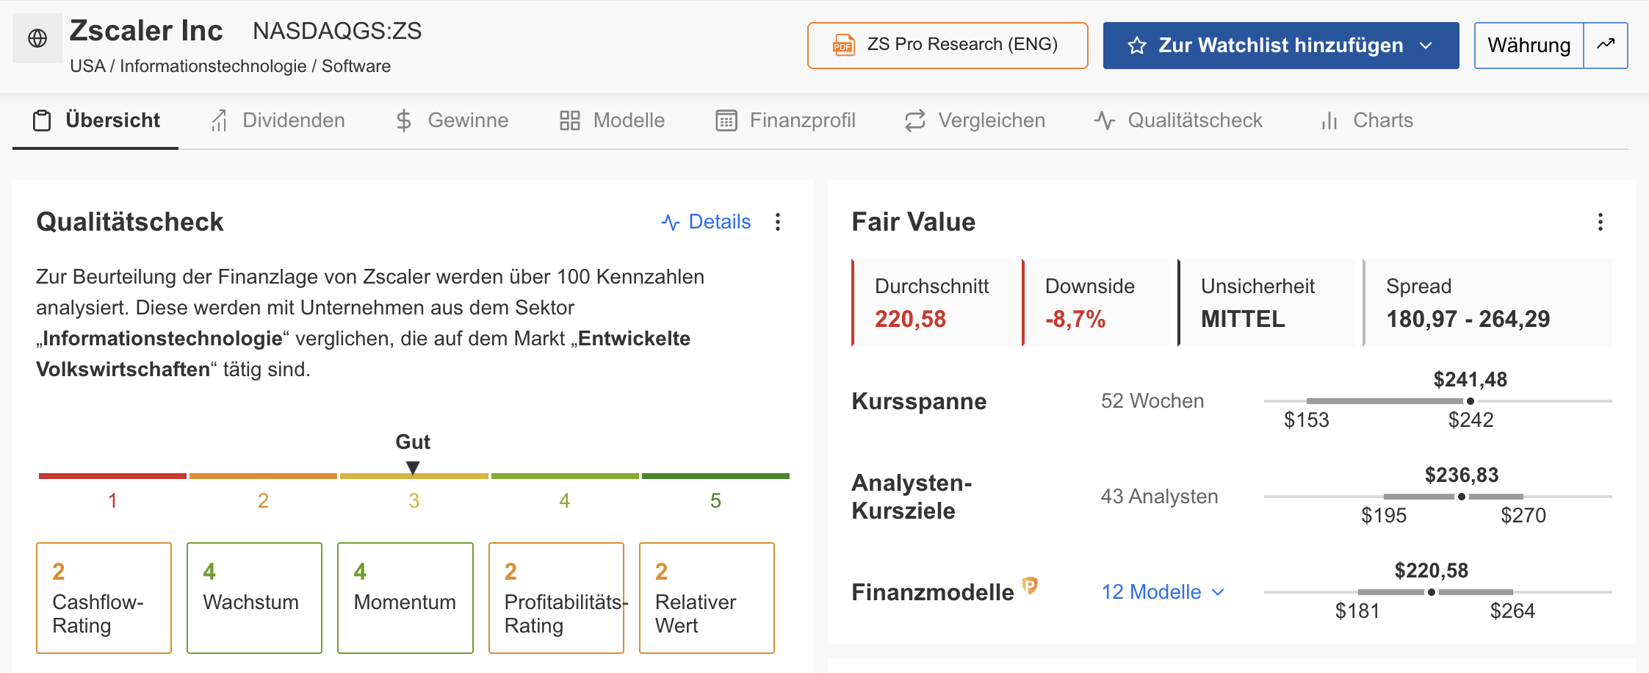The height and width of the screenshot is (673, 1649).
Task: Click the calendar icon on Finanzprofil tab
Action: click(x=726, y=120)
